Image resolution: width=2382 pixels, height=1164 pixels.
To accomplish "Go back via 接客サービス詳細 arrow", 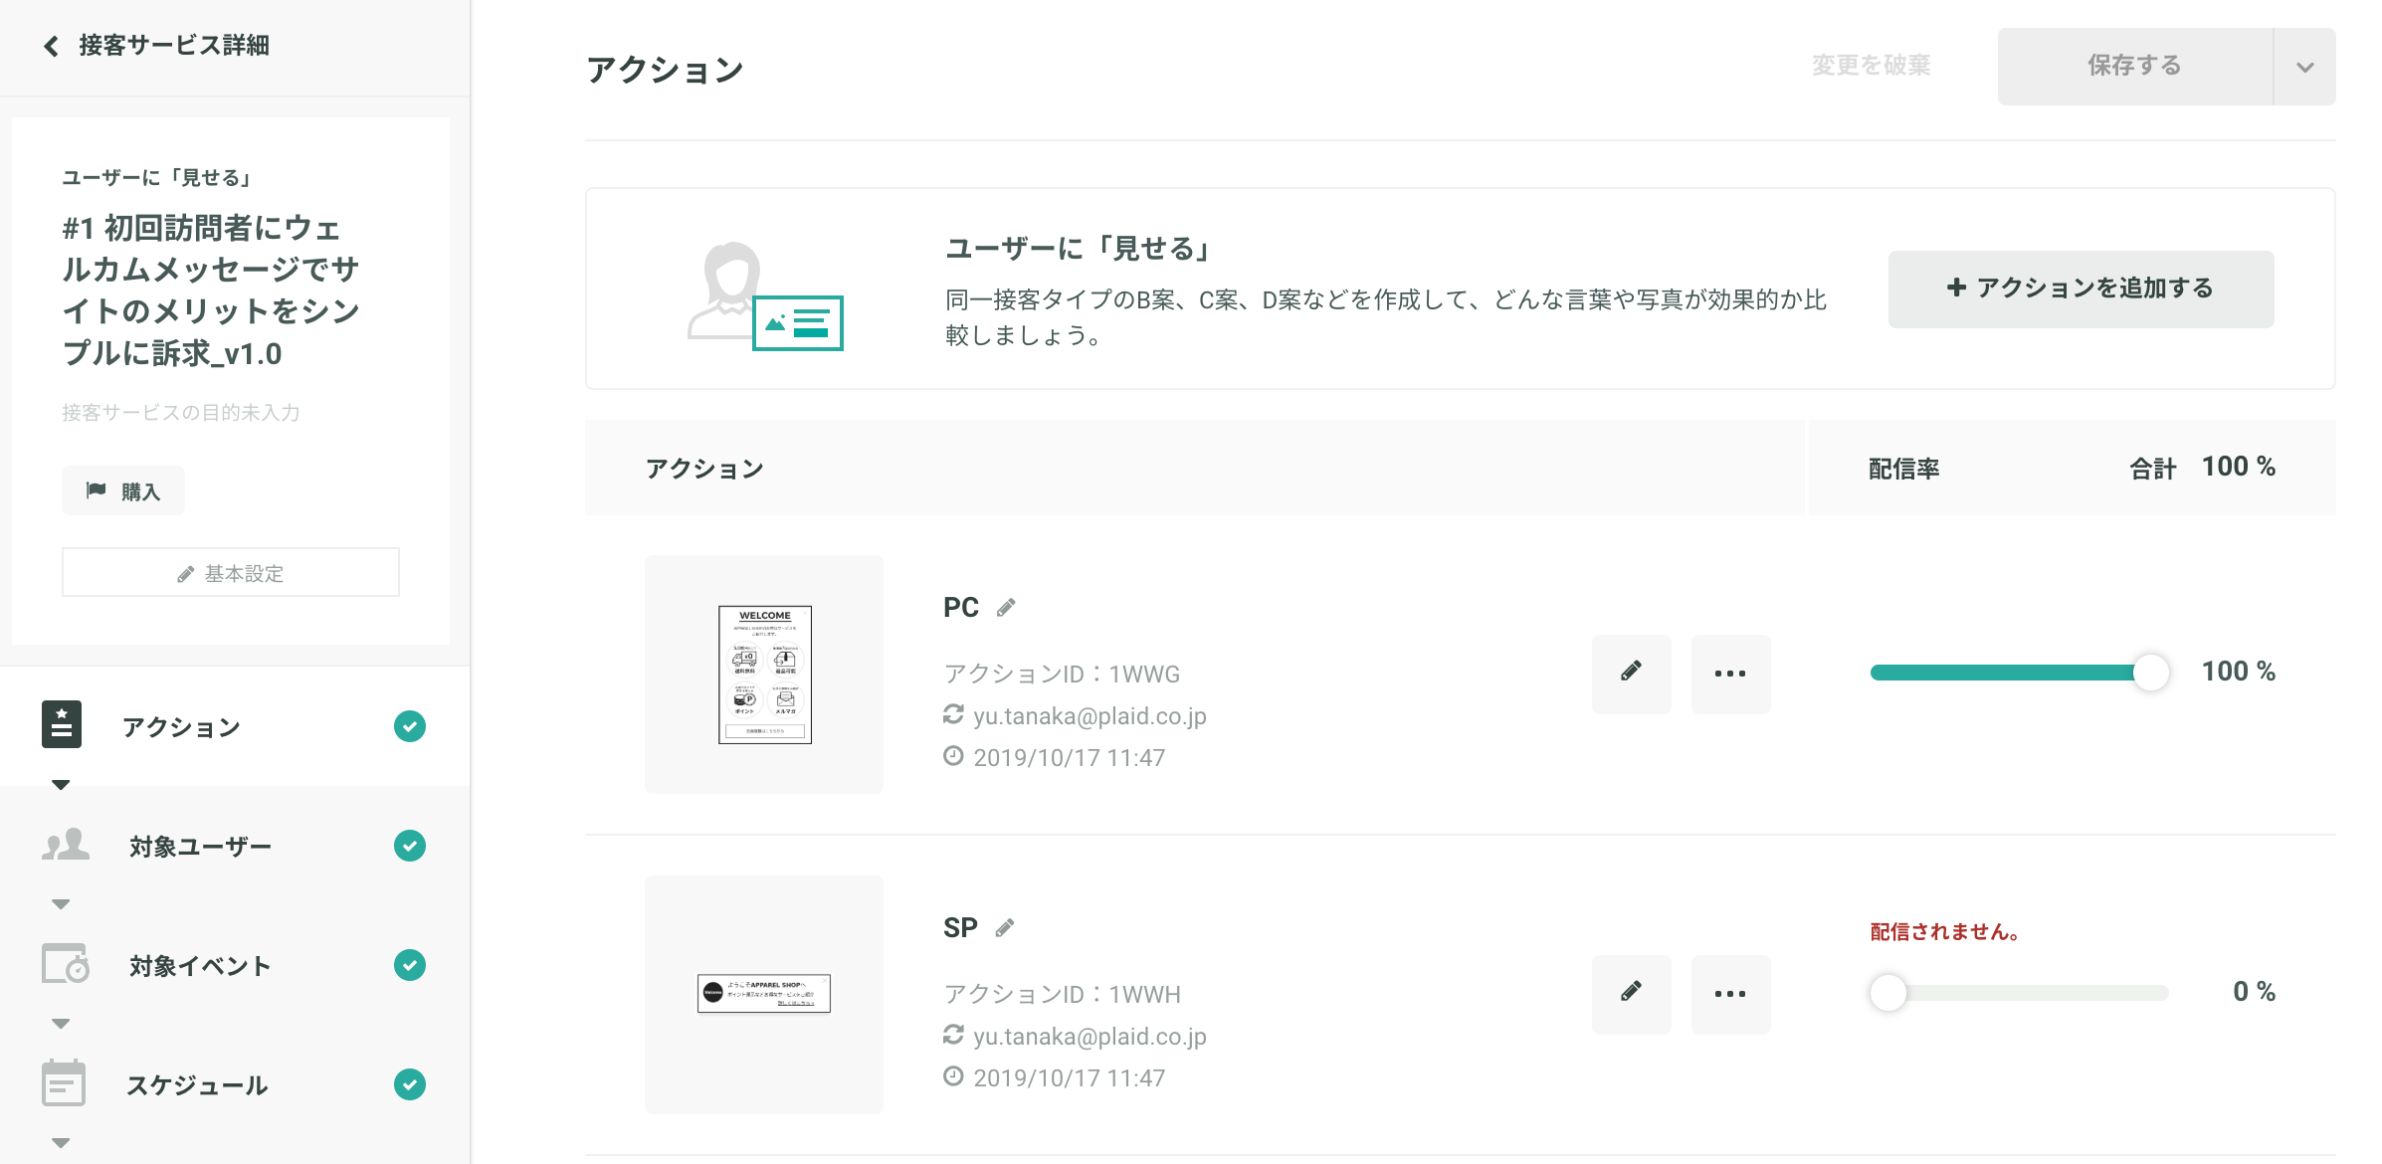I will 52,46.
